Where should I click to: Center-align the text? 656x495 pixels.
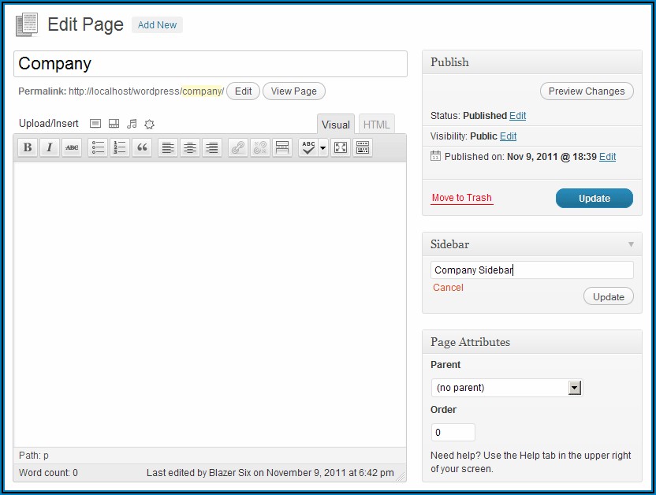click(x=189, y=147)
